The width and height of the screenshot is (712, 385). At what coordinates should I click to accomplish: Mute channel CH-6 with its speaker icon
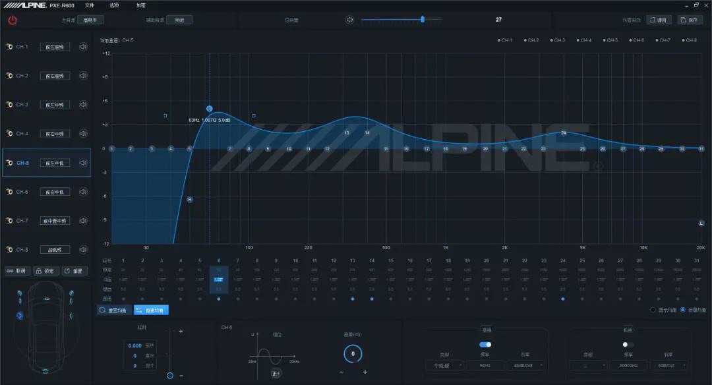click(84, 192)
